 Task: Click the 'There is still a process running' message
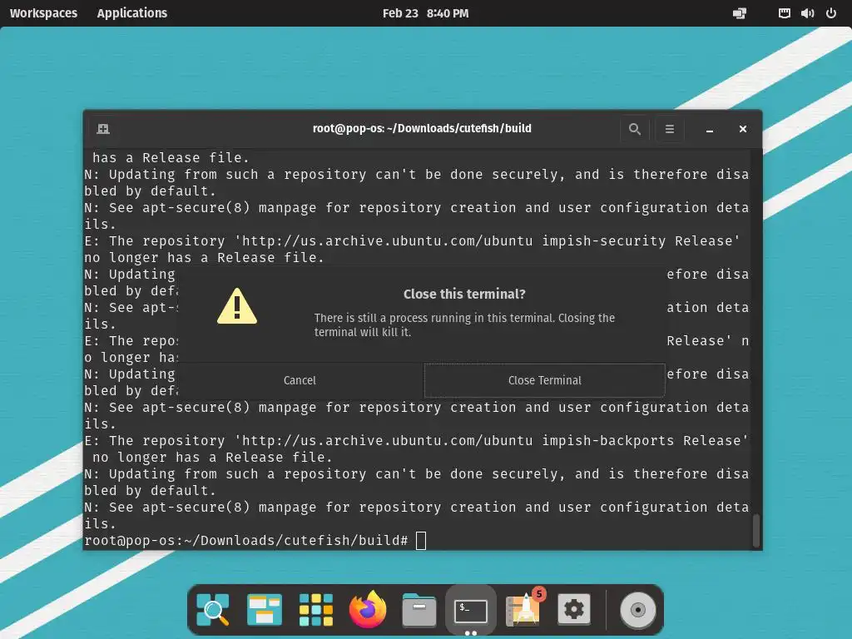tap(464, 325)
